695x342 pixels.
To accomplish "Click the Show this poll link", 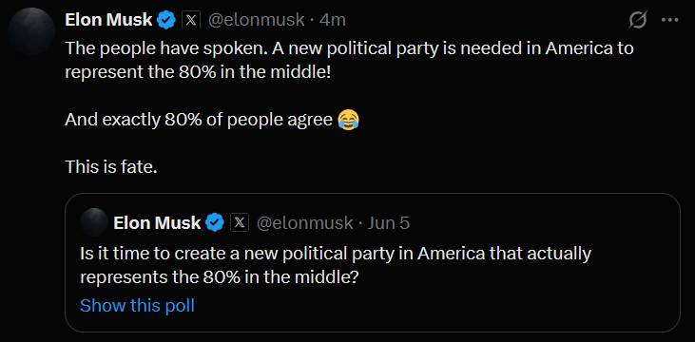I will point(137,305).
